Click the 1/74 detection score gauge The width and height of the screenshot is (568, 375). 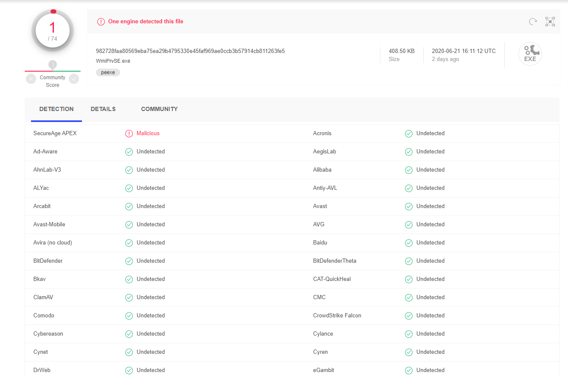tap(53, 31)
